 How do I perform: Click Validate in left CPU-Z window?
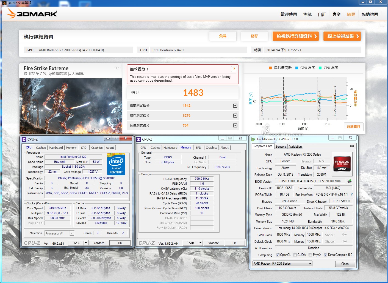click(x=99, y=243)
